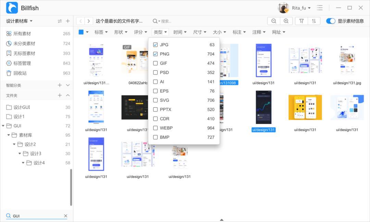The width and height of the screenshot is (370, 222).
Task: Open the 注释 filter dropdown
Action: click(x=259, y=32)
